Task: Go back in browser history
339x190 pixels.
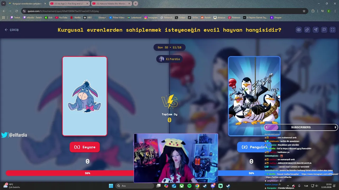Action: tap(4, 11)
